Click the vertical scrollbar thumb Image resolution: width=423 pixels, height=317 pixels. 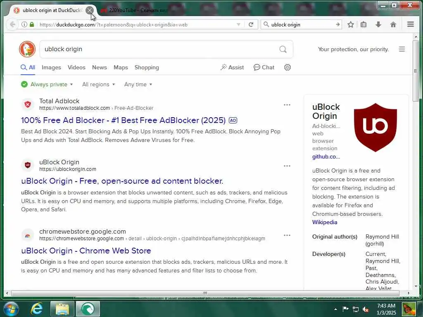pyautogui.click(x=416, y=71)
